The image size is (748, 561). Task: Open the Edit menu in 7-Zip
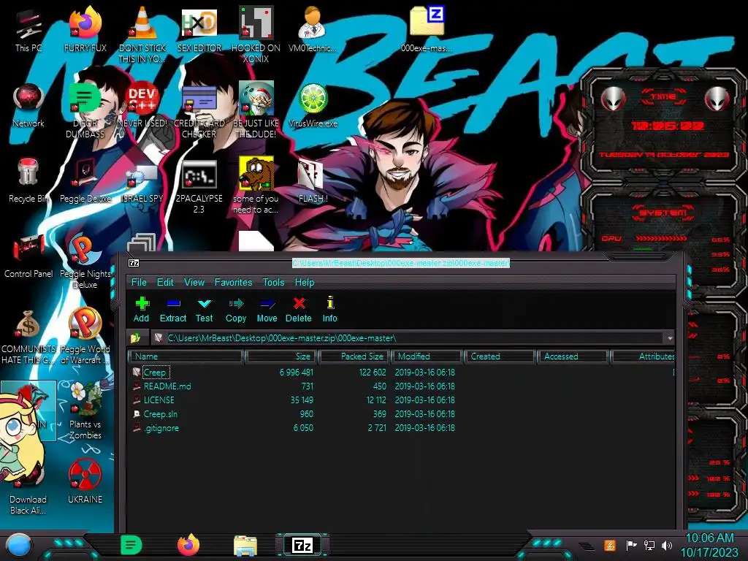[x=165, y=283]
